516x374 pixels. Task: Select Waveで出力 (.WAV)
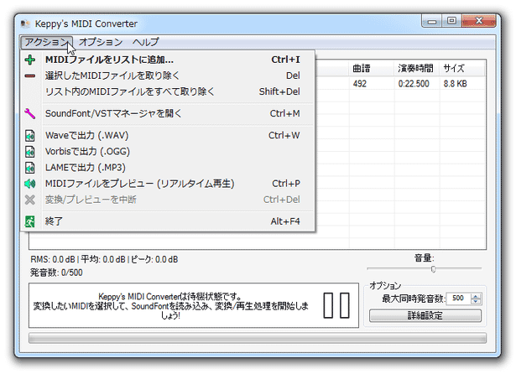point(168,136)
